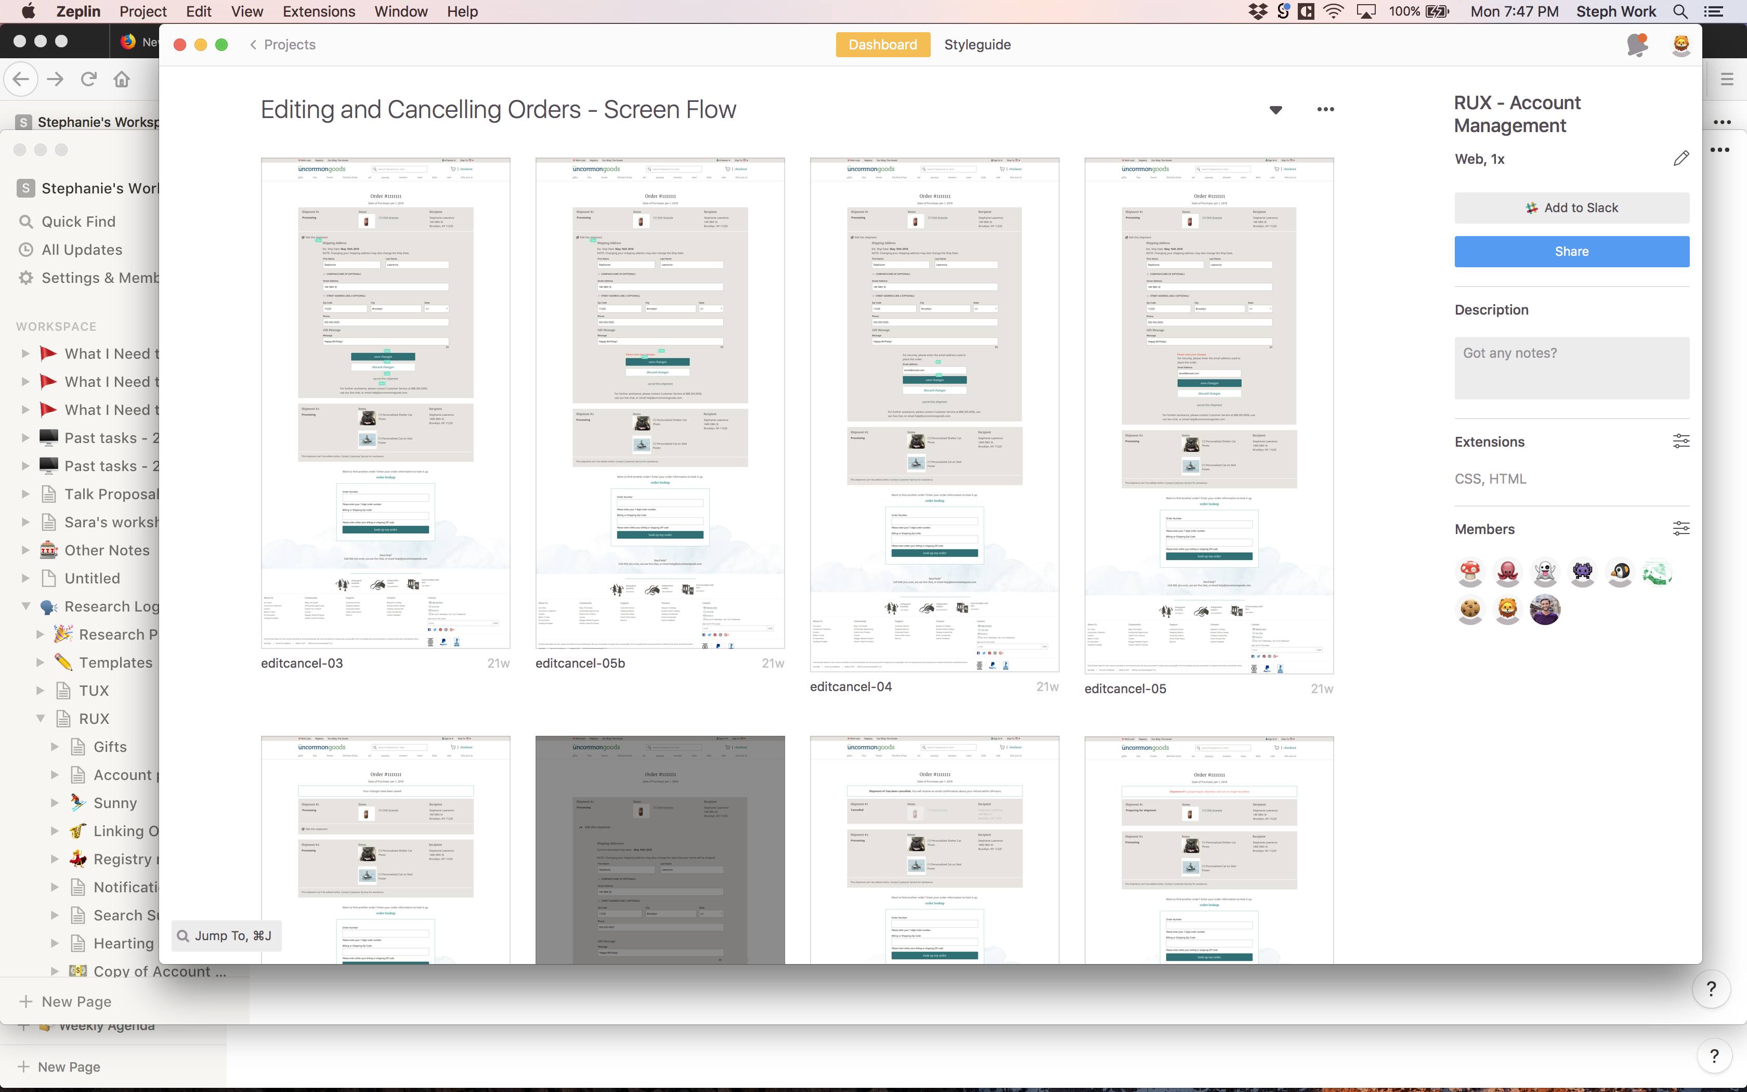Collapse the Research Log tree item
The width and height of the screenshot is (1747, 1092).
pos(26,606)
